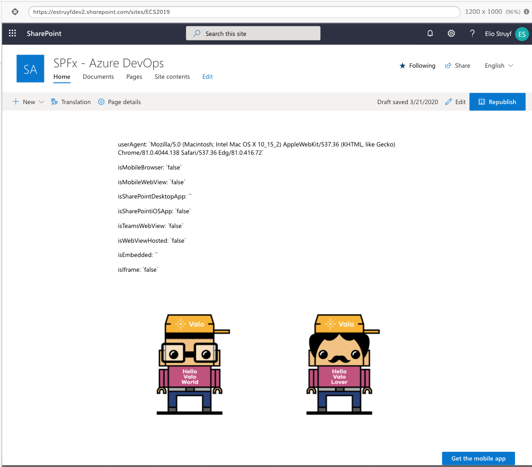Open the help question mark
Viewport: 532px width, 467px height.
472,33
